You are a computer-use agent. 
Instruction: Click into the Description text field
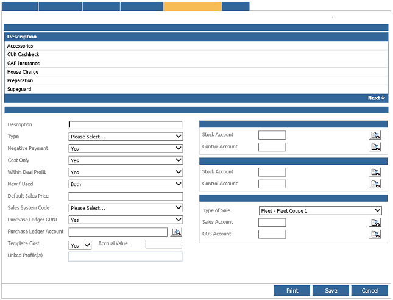(126, 125)
